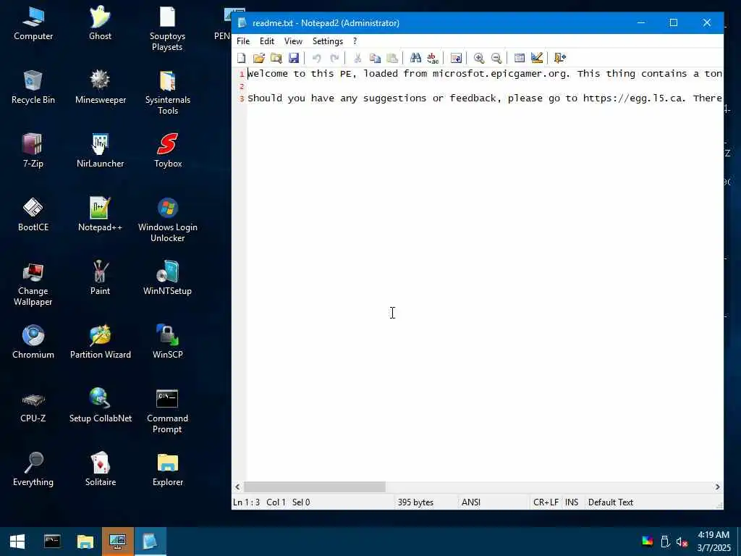Select the Minesweeper desktop icon
The width and height of the screenshot is (741, 556).
click(x=100, y=87)
